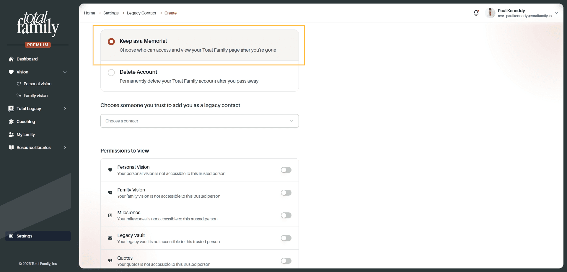Enable the Legacy Vault permission toggle

[x=286, y=238]
